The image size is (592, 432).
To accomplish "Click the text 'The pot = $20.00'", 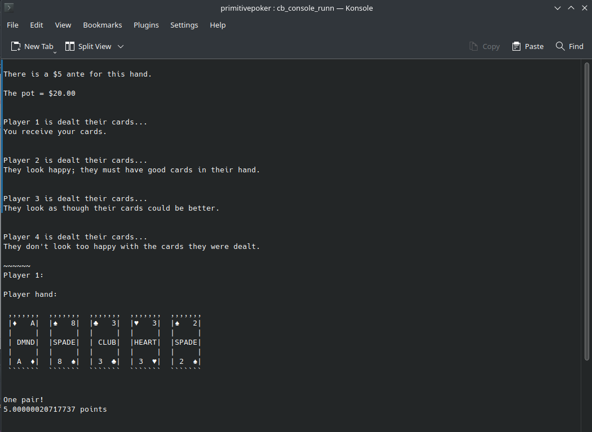I will [39, 93].
